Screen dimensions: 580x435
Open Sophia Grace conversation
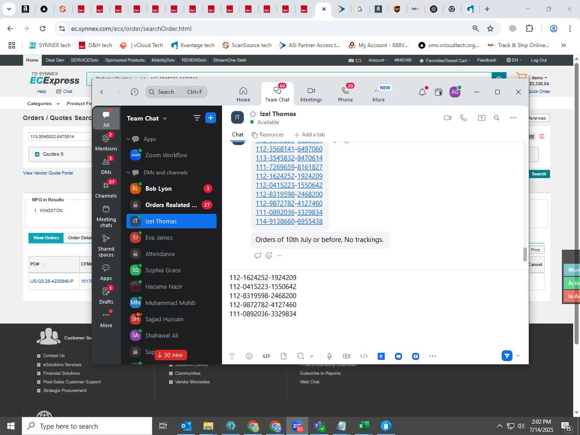pos(171,270)
